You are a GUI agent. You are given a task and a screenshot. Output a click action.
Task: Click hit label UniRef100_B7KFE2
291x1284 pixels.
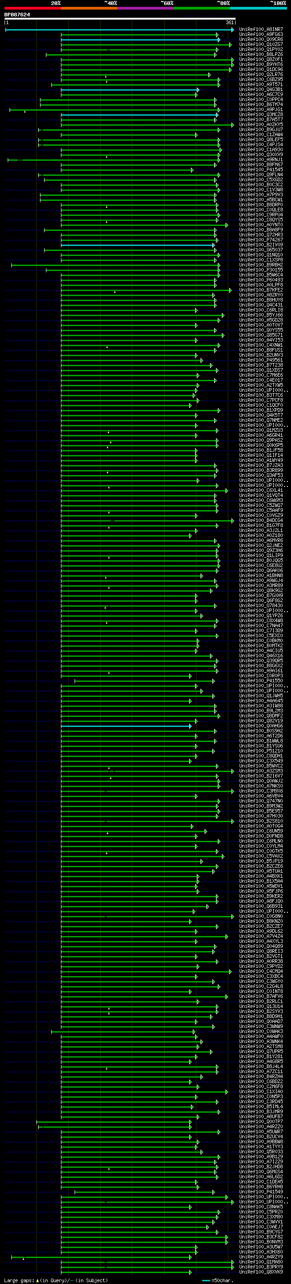[x=261, y=290]
